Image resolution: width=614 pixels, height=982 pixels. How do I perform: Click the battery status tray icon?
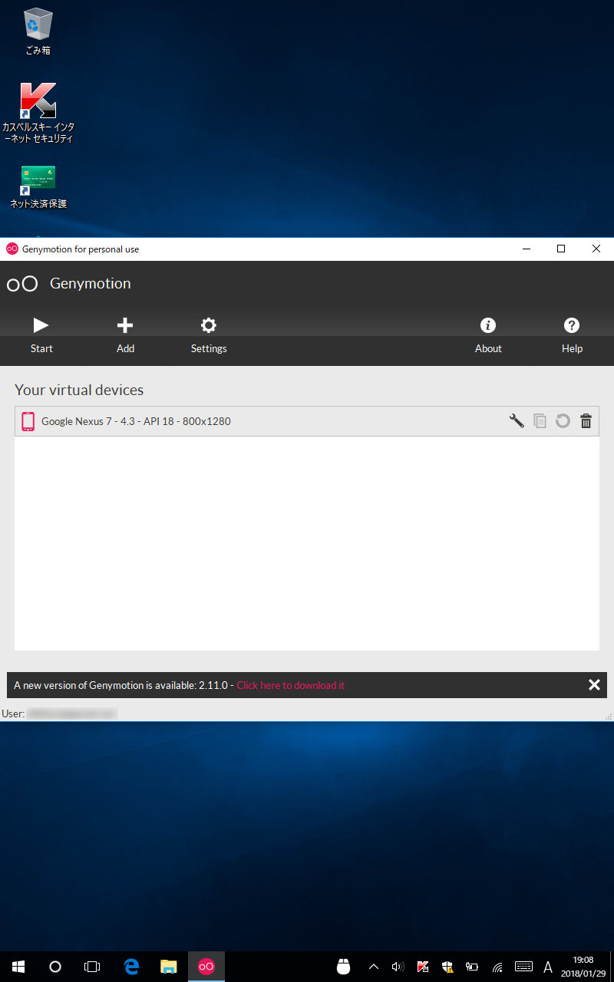(x=472, y=967)
